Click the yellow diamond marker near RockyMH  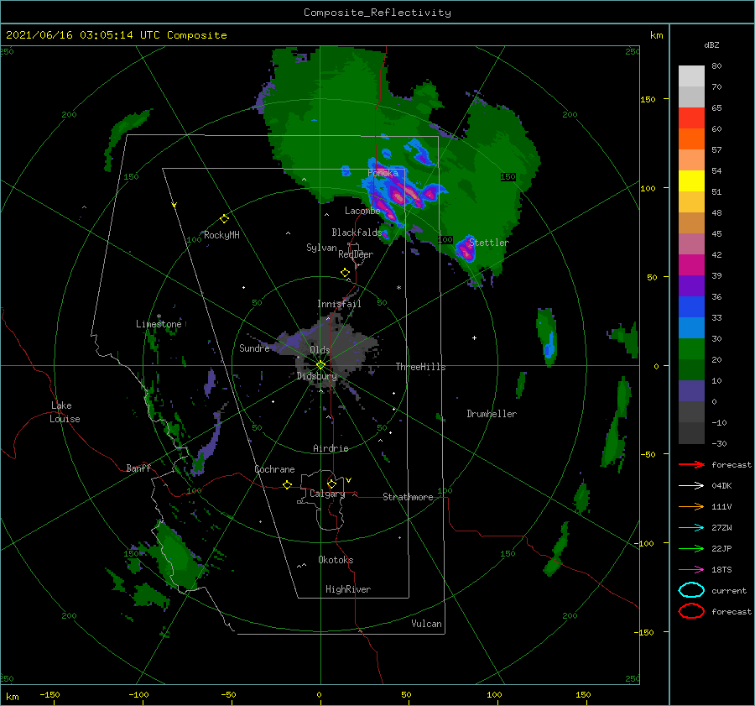coord(224,219)
